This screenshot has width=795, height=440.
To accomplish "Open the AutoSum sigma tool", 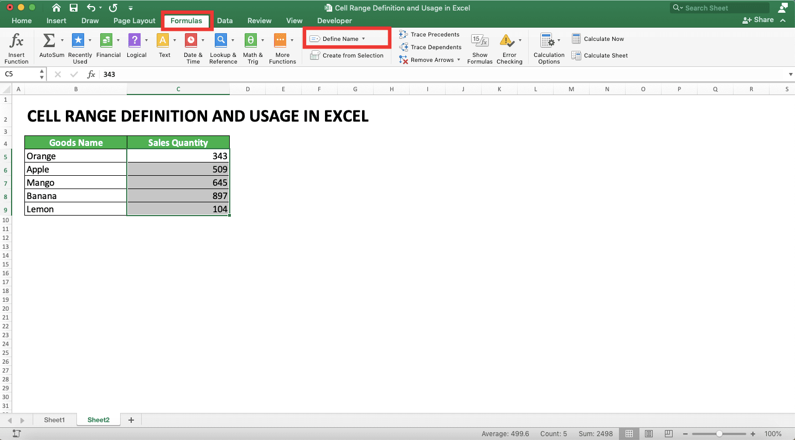I will [x=49, y=40].
